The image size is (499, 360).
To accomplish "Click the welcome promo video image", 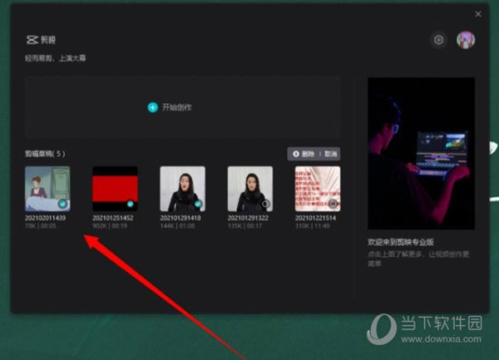I will coord(422,153).
